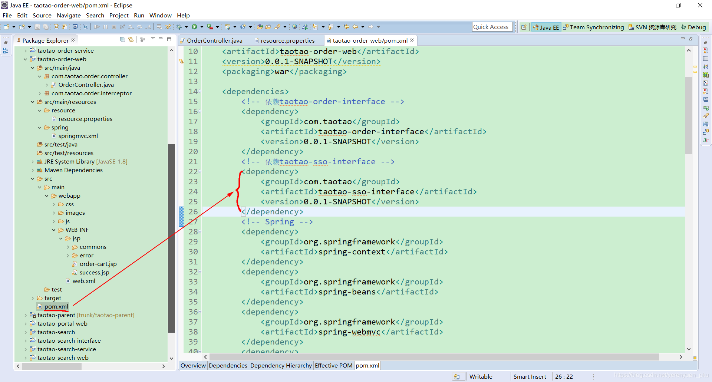Screen dimensions: 712x382
Task: Open the Dependency Hierarchy tab
Action: click(281, 366)
